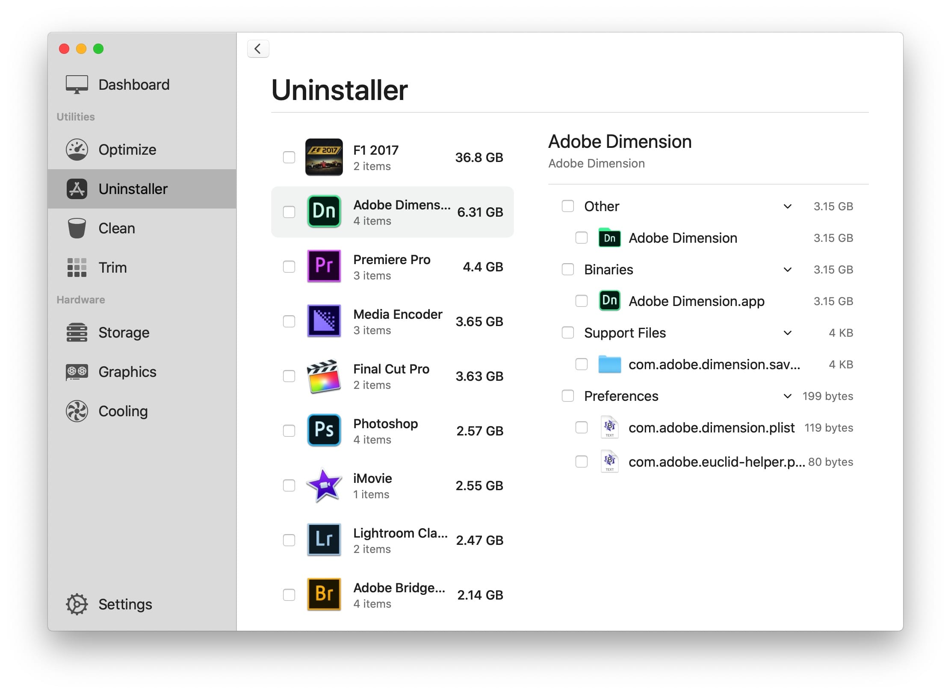The height and width of the screenshot is (694, 951).
Task: Select the iMovie star icon
Action: coord(324,485)
